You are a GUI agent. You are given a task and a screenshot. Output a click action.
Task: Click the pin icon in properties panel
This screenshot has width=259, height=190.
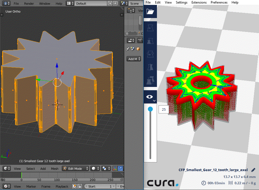pos(128,49)
